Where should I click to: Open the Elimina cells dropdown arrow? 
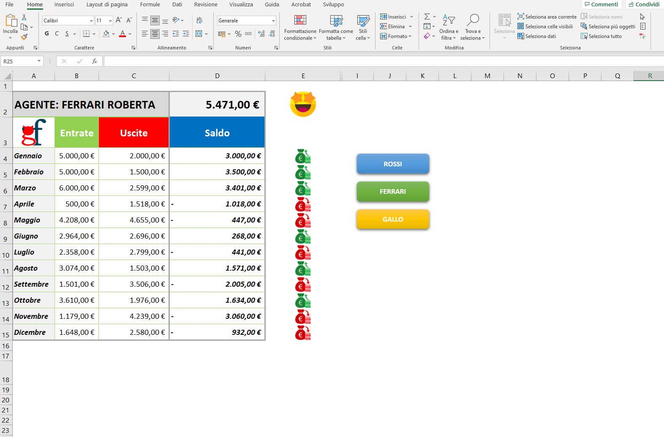tap(411, 27)
